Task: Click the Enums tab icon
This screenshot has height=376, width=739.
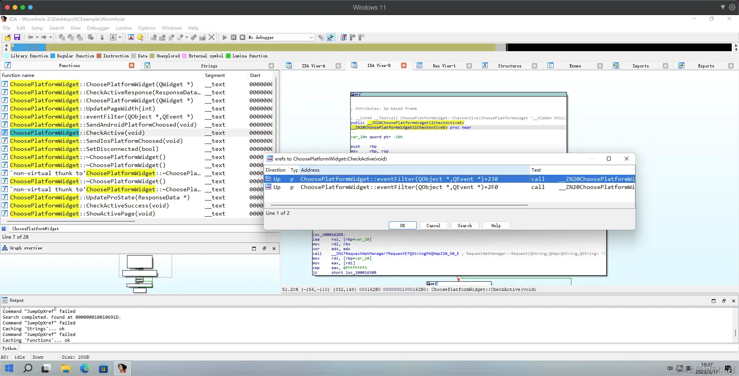Action: coord(550,66)
